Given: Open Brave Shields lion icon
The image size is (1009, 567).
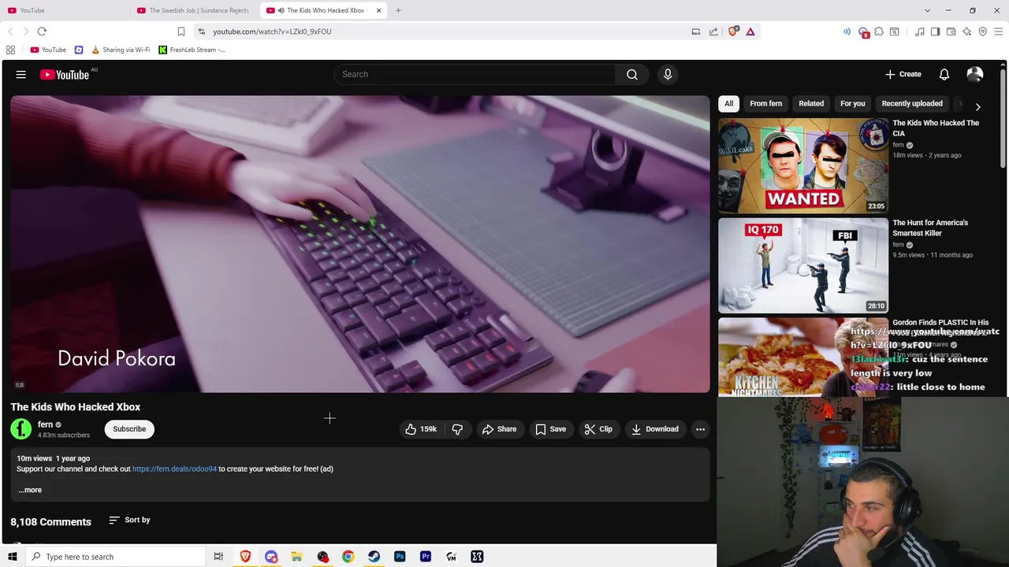Looking at the screenshot, I should tap(733, 31).
